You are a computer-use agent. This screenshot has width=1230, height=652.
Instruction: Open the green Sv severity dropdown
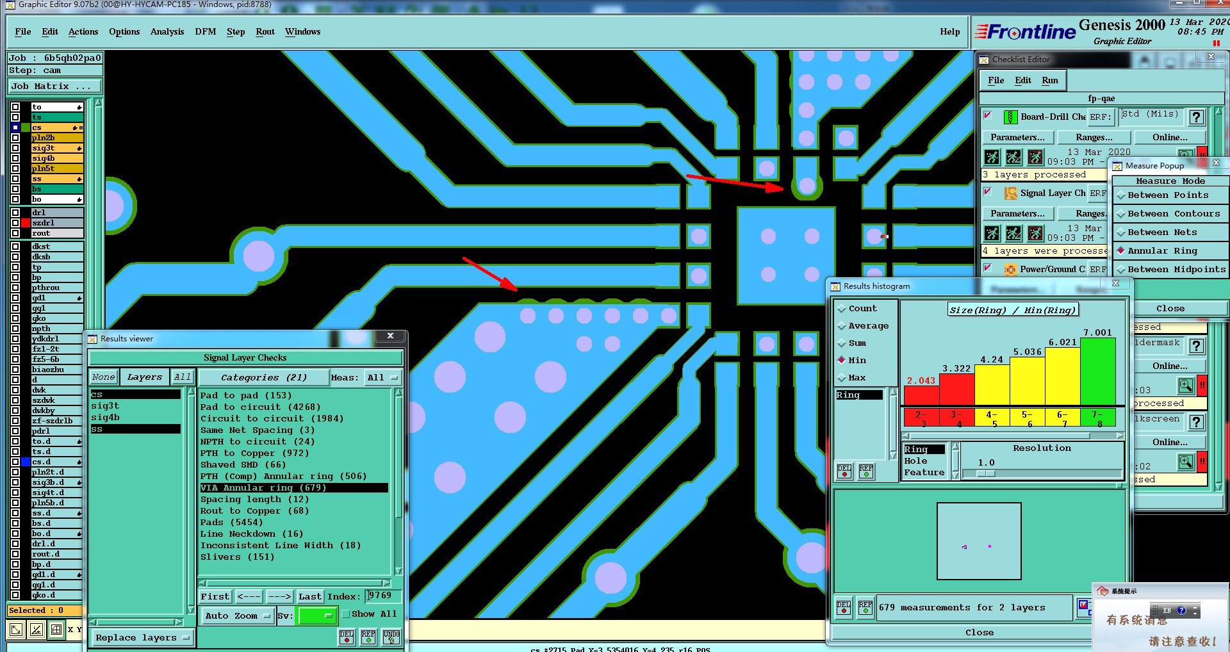point(317,616)
